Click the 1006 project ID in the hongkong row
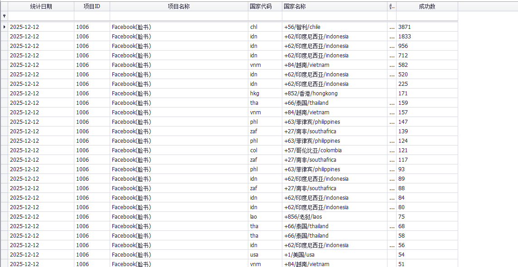Image resolution: width=518 pixels, height=267 pixels. click(92, 94)
